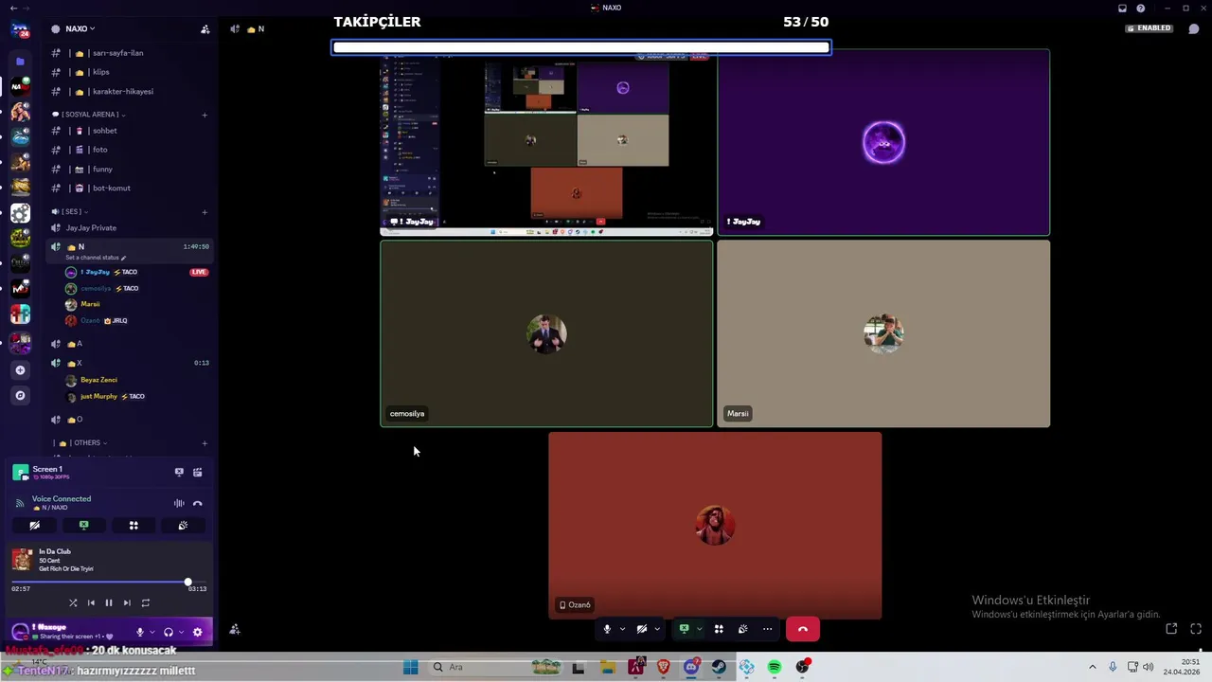The height and width of the screenshot is (682, 1212).
Task: Open microphone options arrow in user panel
Action: [151, 632]
